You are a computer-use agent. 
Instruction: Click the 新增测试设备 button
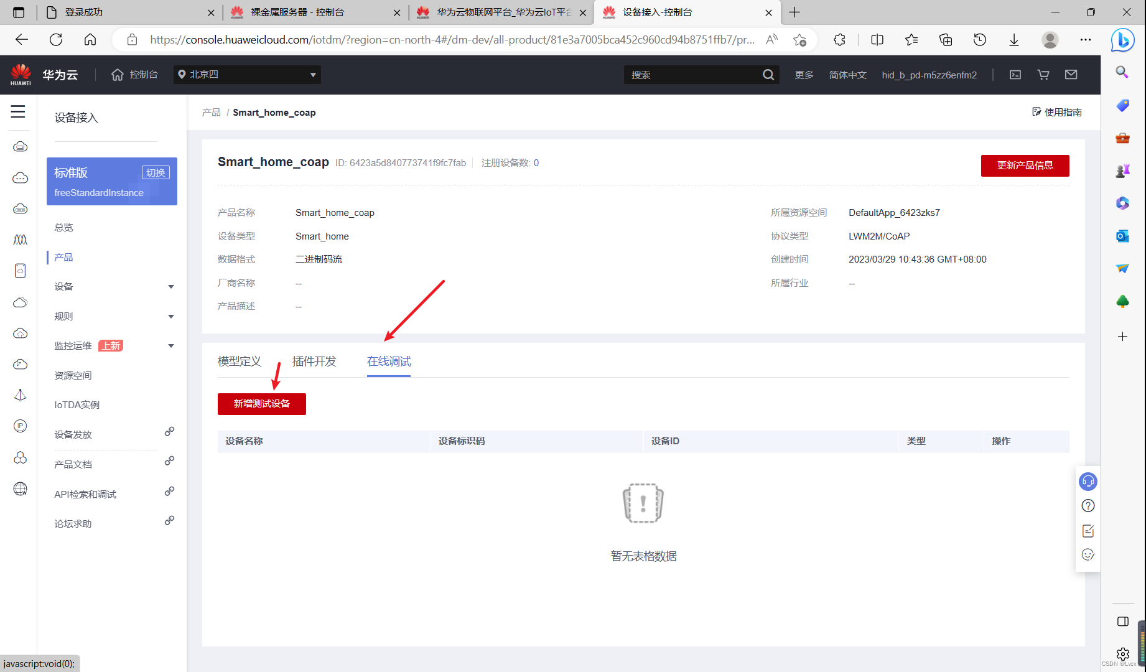[262, 404]
